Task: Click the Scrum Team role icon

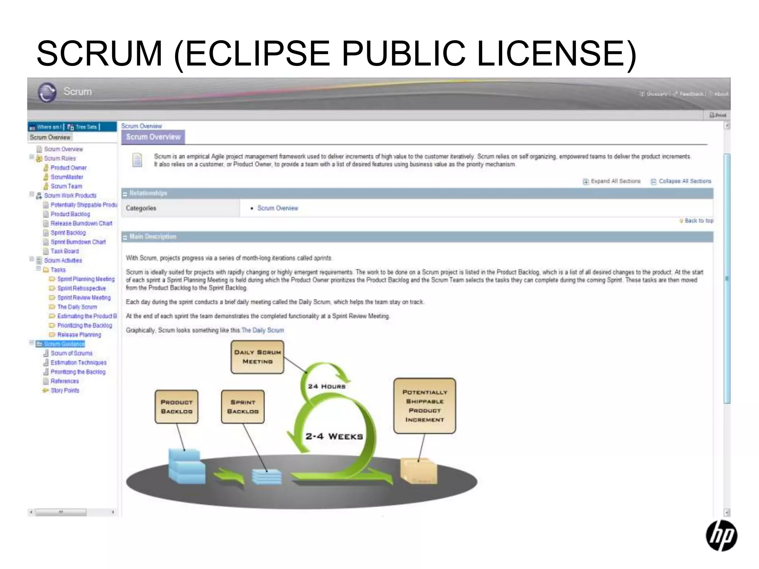Action: (x=46, y=186)
